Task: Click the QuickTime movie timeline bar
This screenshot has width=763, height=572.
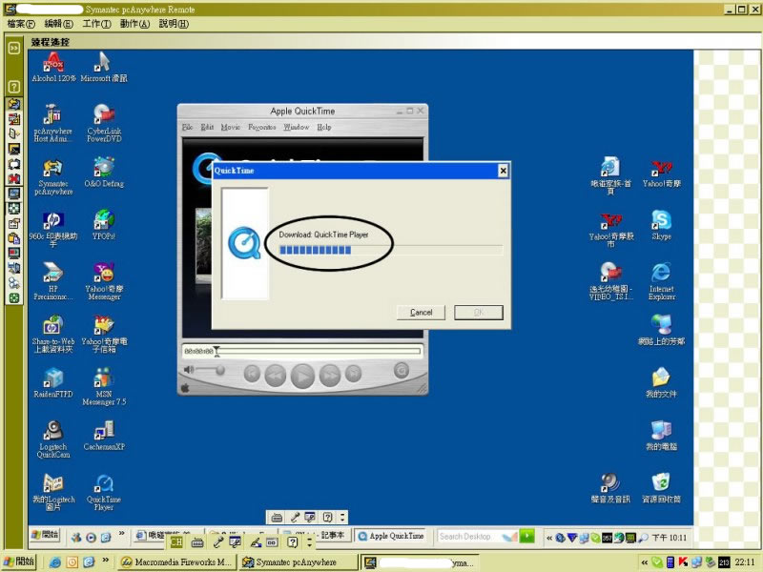Action: 319,351
